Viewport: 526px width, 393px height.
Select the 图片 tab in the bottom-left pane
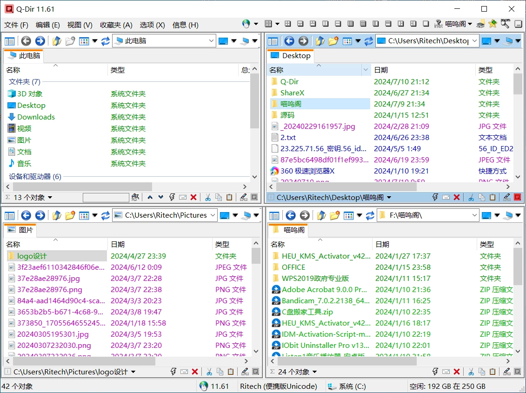(x=20, y=230)
